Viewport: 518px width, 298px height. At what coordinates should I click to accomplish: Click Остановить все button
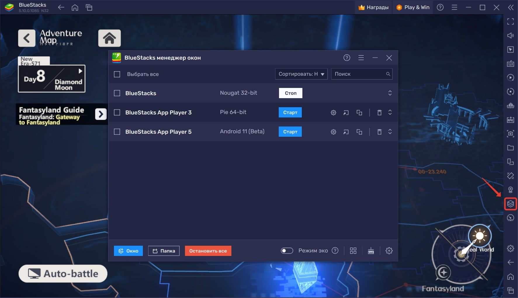[x=208, y=251]
